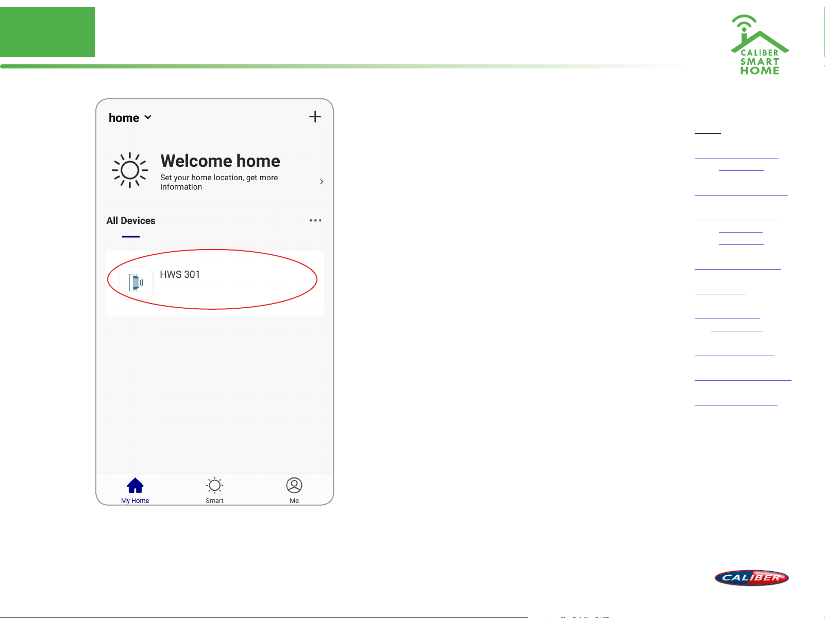Open the HWS 301 device
This screenshot has width=825, height=618.
coord(180,275)
